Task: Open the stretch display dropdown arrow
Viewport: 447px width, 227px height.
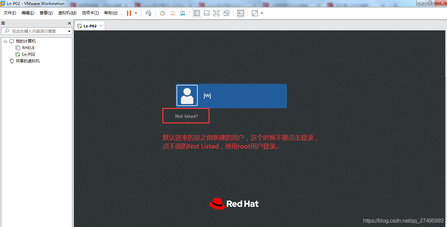Action: pyautogui.click(x=262, y=13)
